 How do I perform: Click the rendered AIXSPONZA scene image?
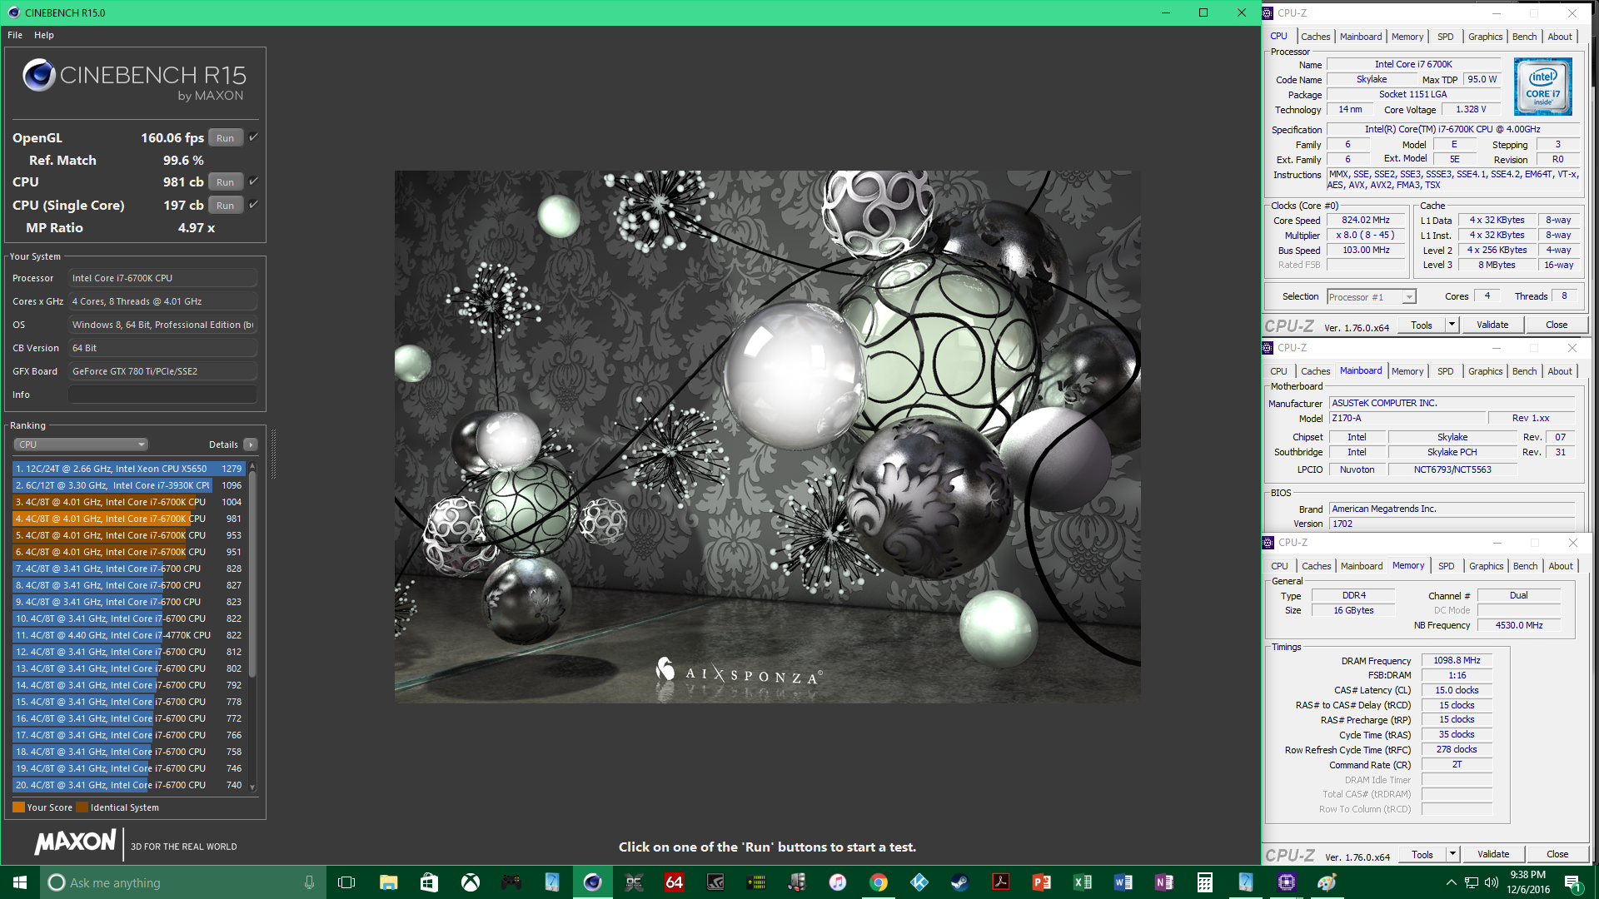coord(767,437)
